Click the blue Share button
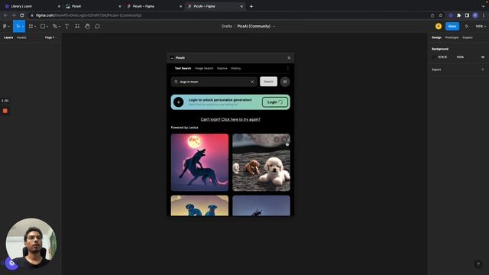 [x=452, y=26]
